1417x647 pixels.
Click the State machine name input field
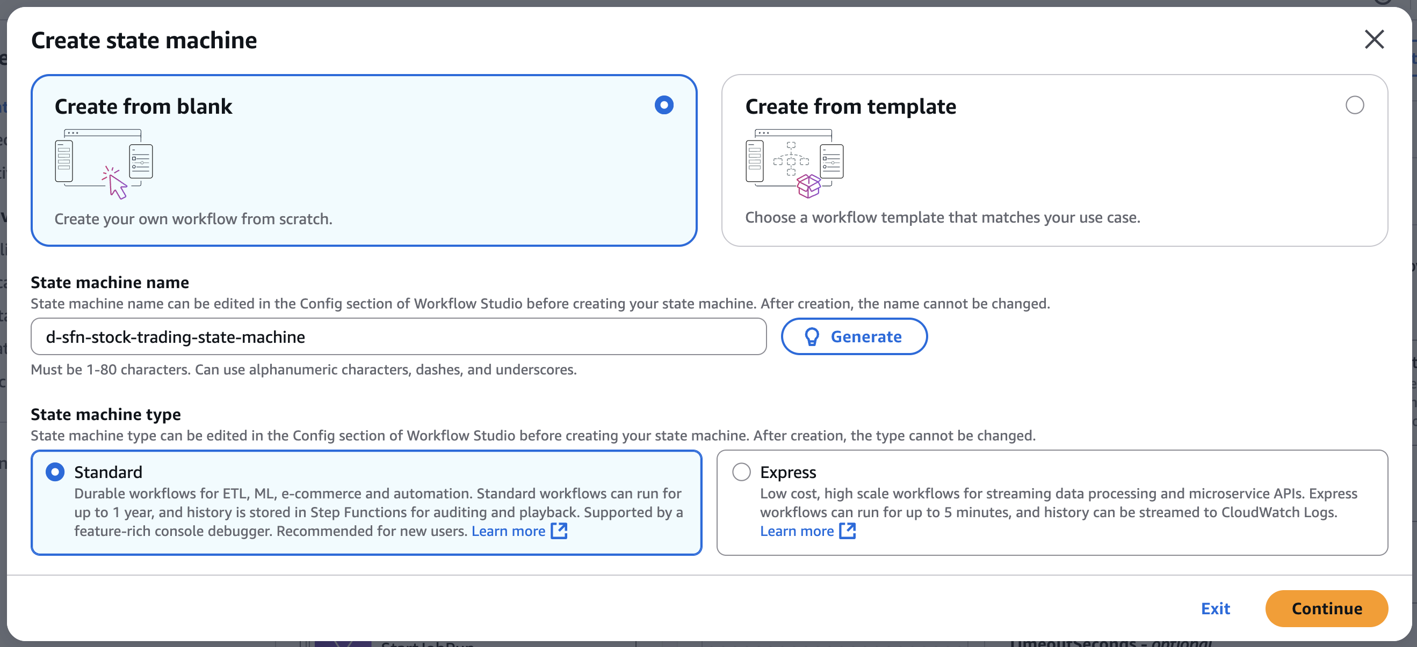(x=398, y=337)
